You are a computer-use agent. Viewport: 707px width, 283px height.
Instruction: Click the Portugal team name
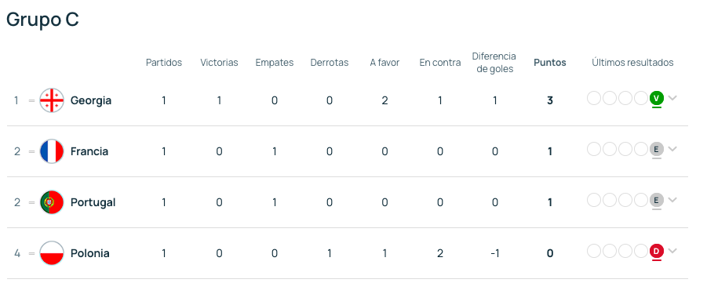[93, 203]
